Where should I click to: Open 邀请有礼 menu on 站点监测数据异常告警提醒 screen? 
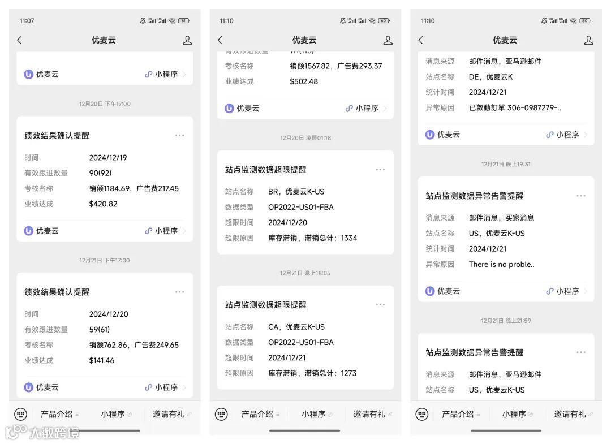tap(573, 414)
